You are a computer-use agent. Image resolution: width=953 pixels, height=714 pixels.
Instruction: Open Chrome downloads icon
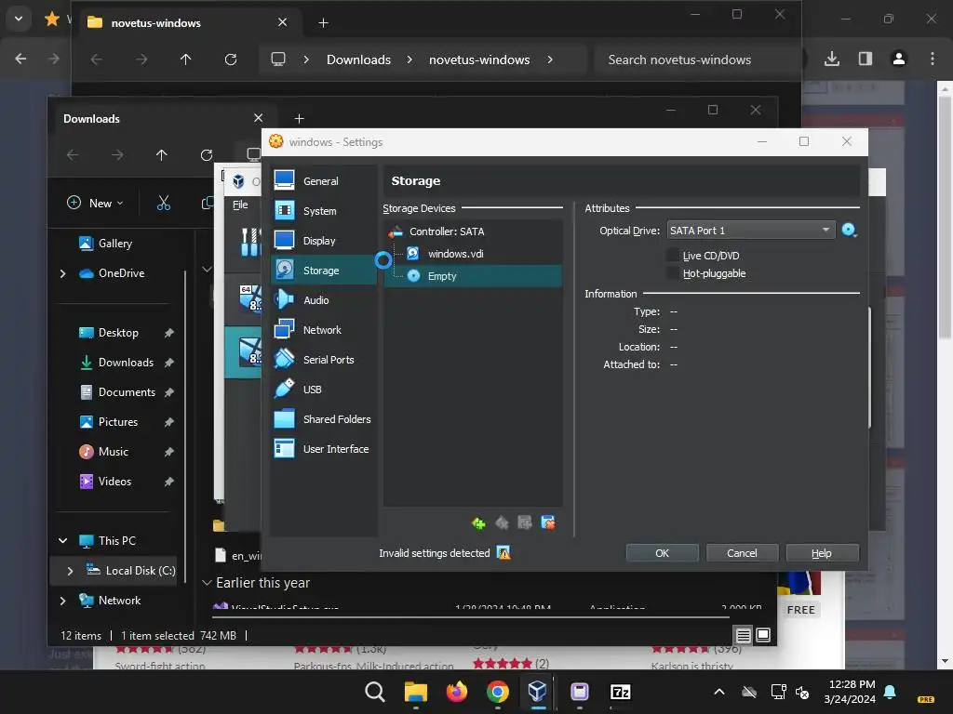[x=831, y=59]
